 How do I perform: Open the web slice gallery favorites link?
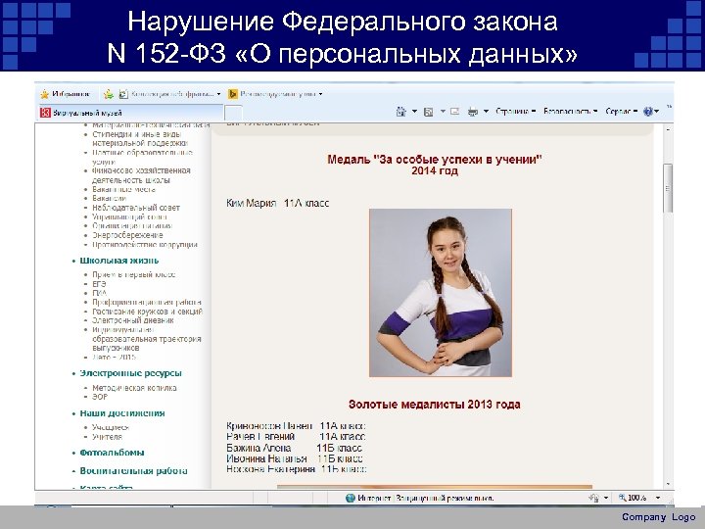[170, 94]
